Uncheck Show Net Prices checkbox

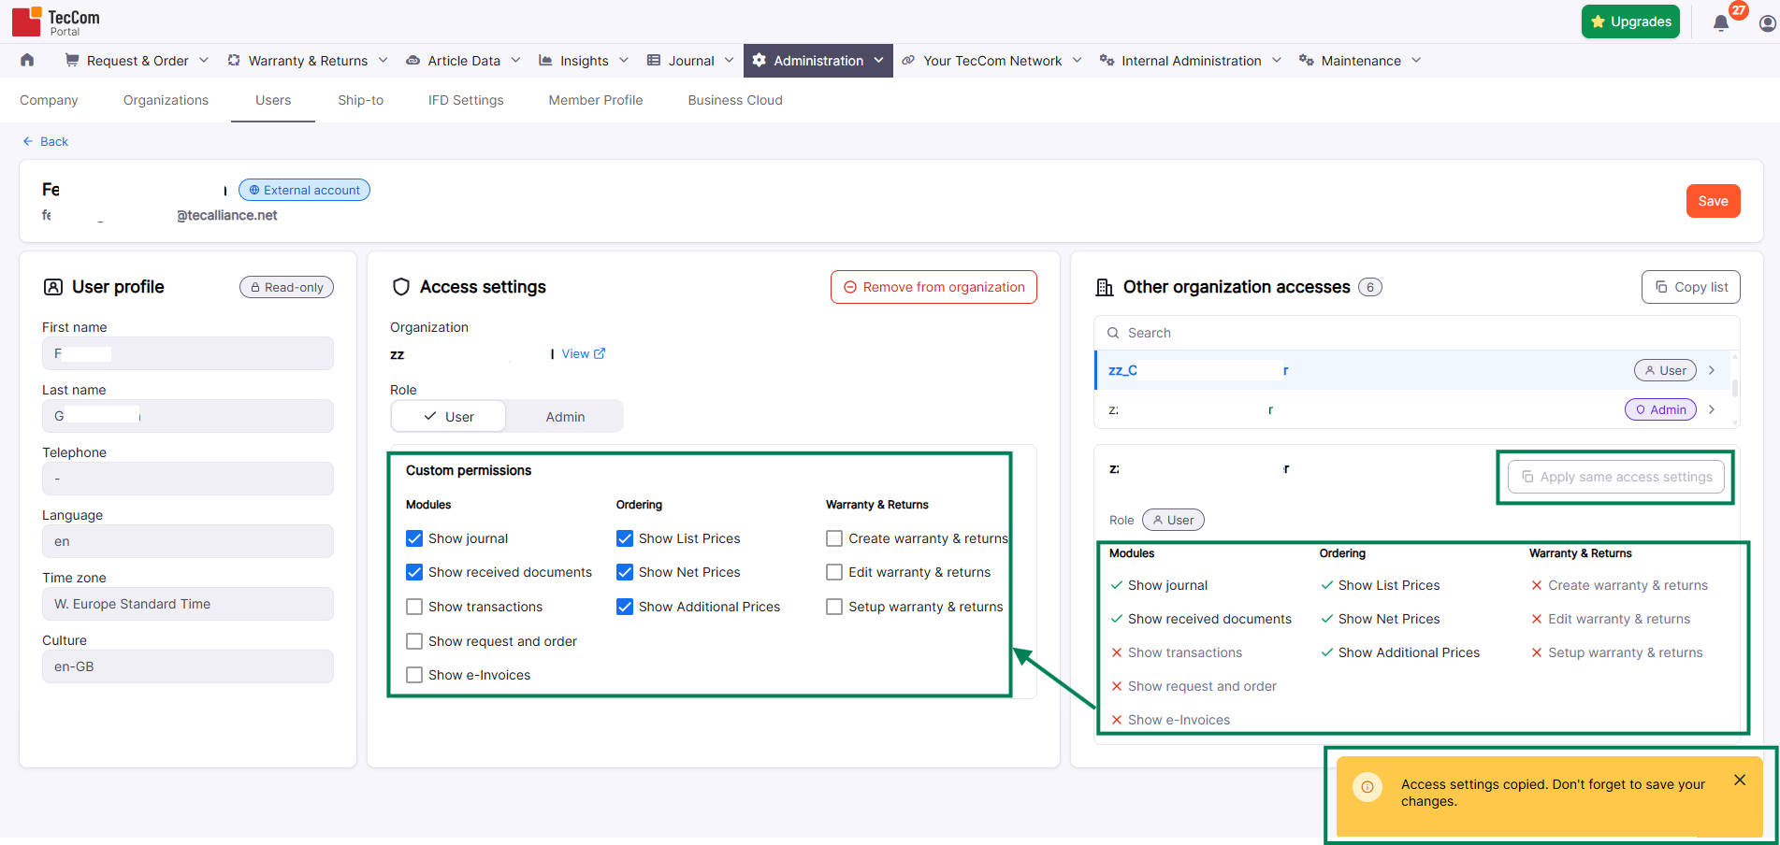tap(625, 572)
